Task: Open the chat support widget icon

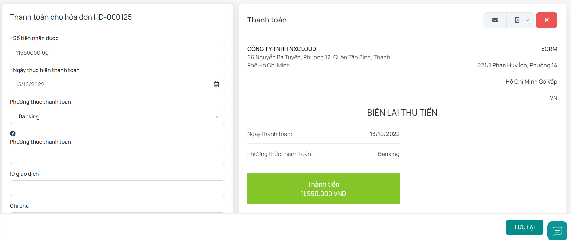Action: click(557, 230)
